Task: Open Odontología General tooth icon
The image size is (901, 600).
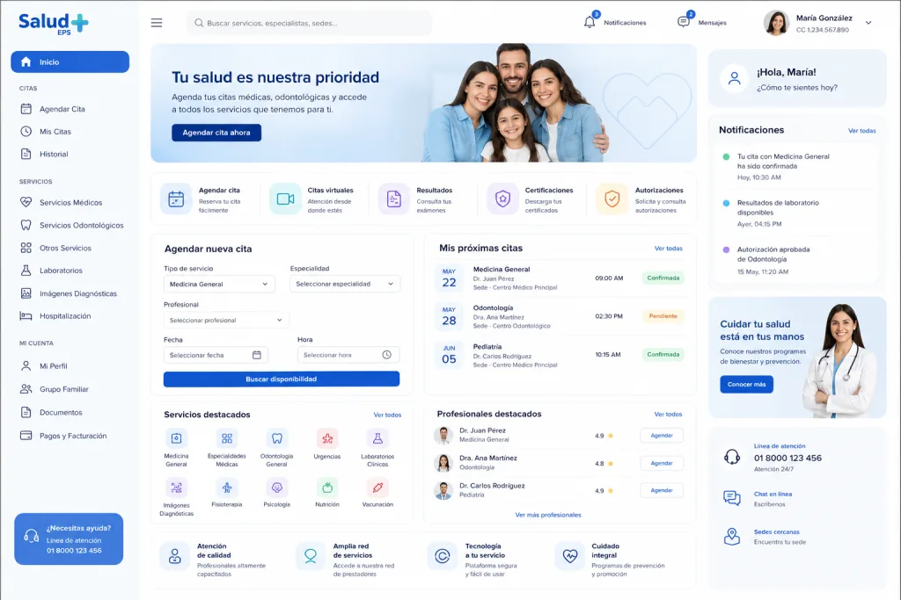Action: click(x=277, y=439)
